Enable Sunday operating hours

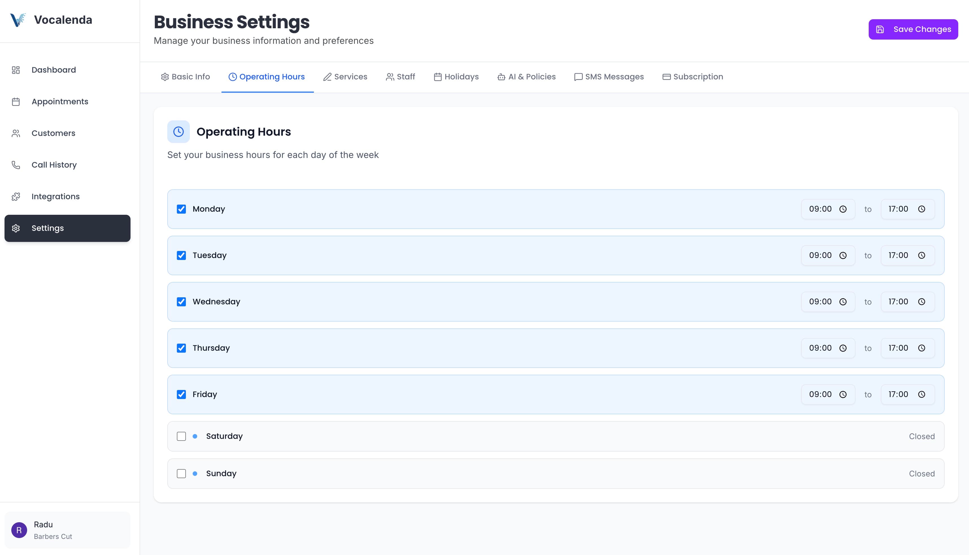tap(181, 473)
